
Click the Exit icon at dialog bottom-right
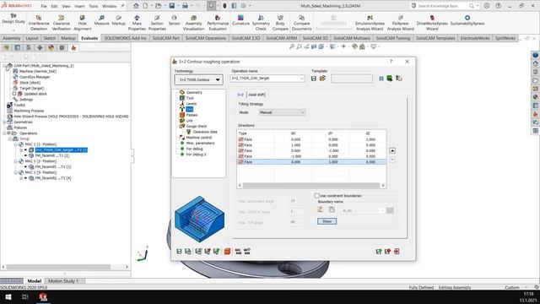(397, 252)
